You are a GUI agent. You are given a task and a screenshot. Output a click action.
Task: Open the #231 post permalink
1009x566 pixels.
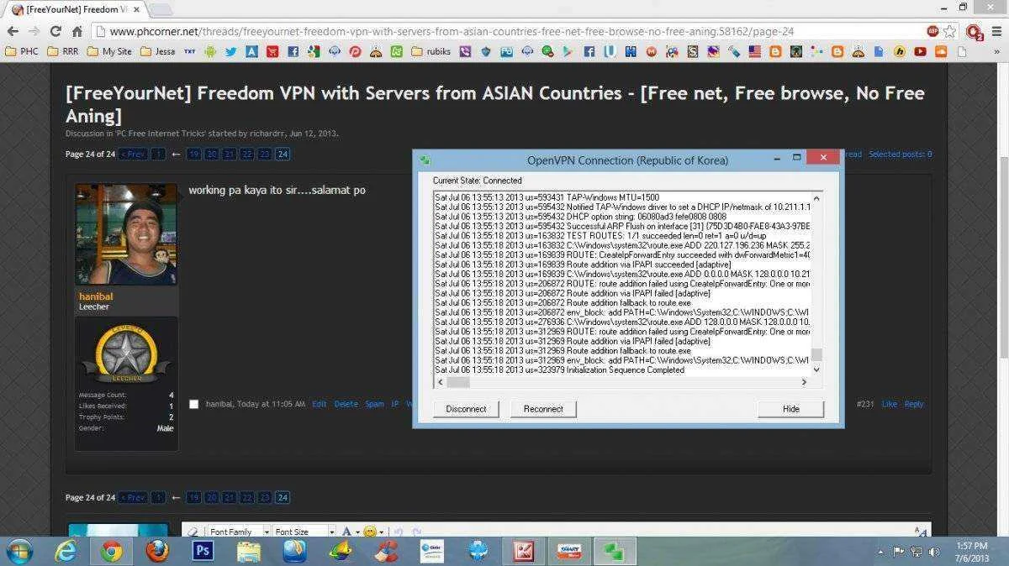coord(865,404)
